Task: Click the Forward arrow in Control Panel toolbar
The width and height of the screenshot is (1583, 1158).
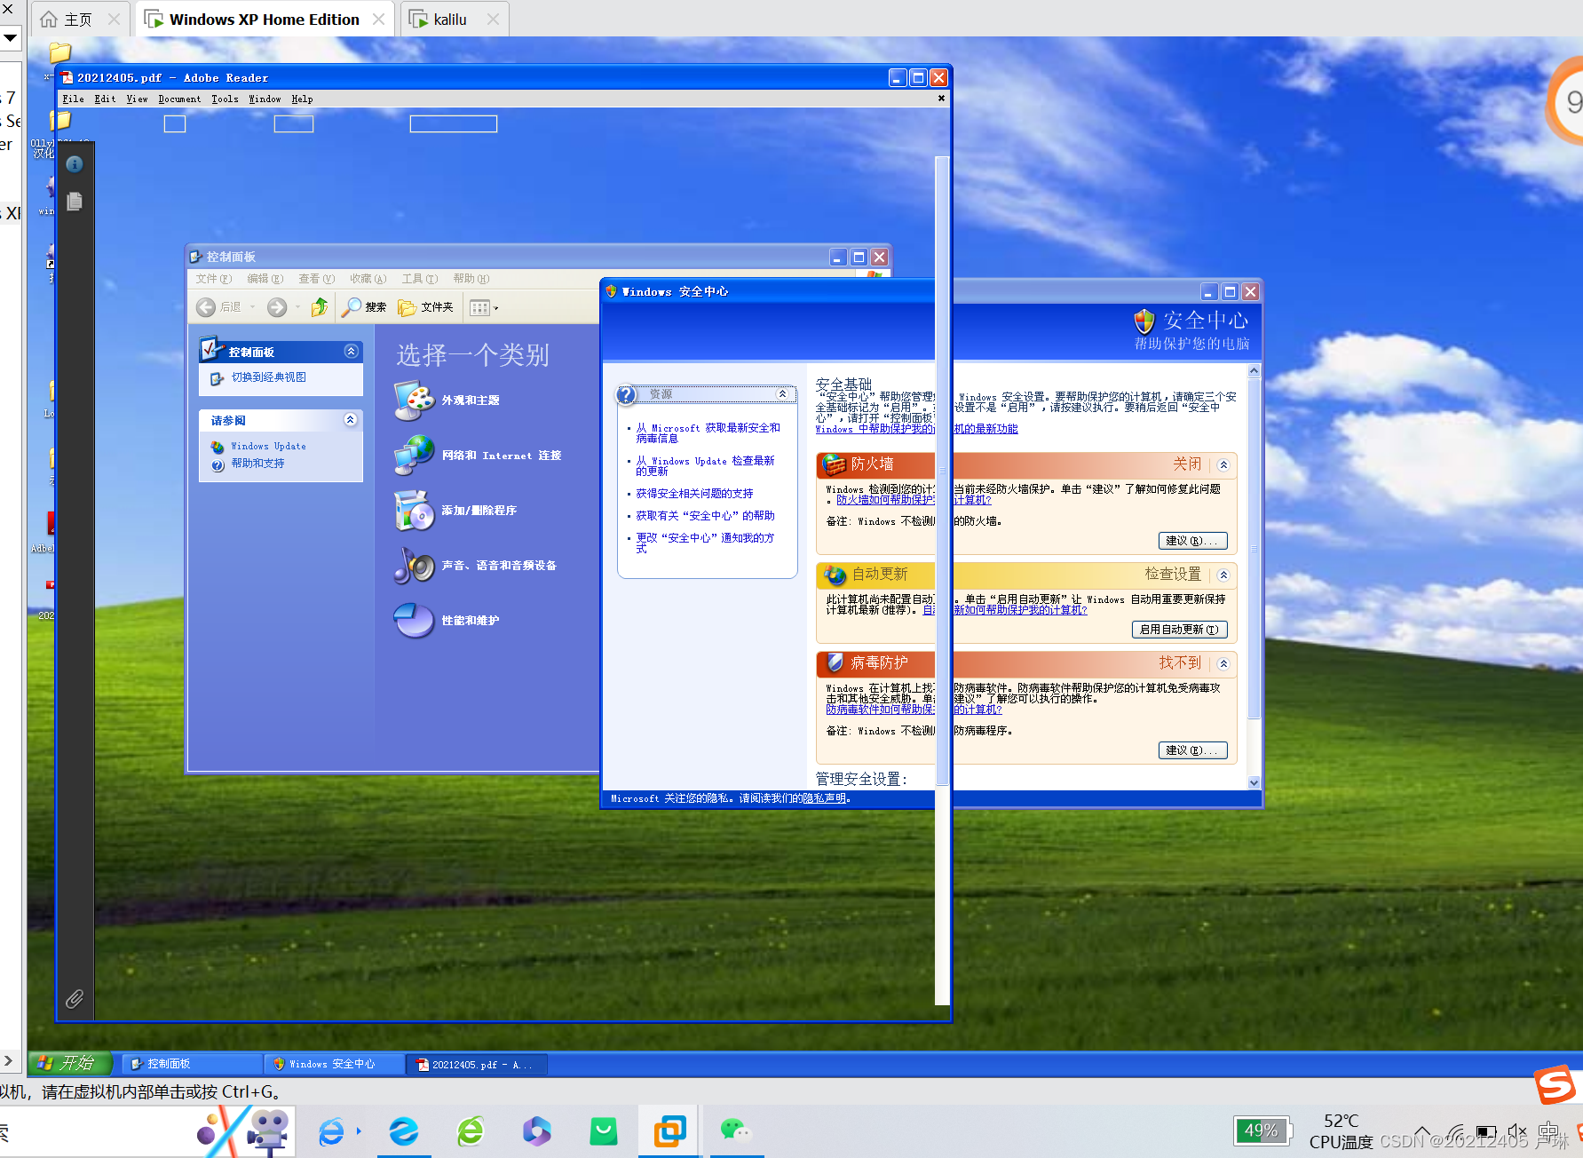Action: (277, 307)
